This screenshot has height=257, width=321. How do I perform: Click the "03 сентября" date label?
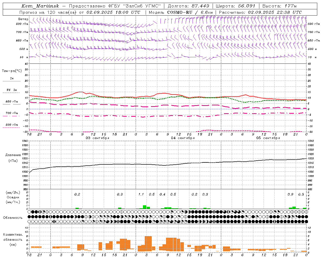[x=98, y=138]
